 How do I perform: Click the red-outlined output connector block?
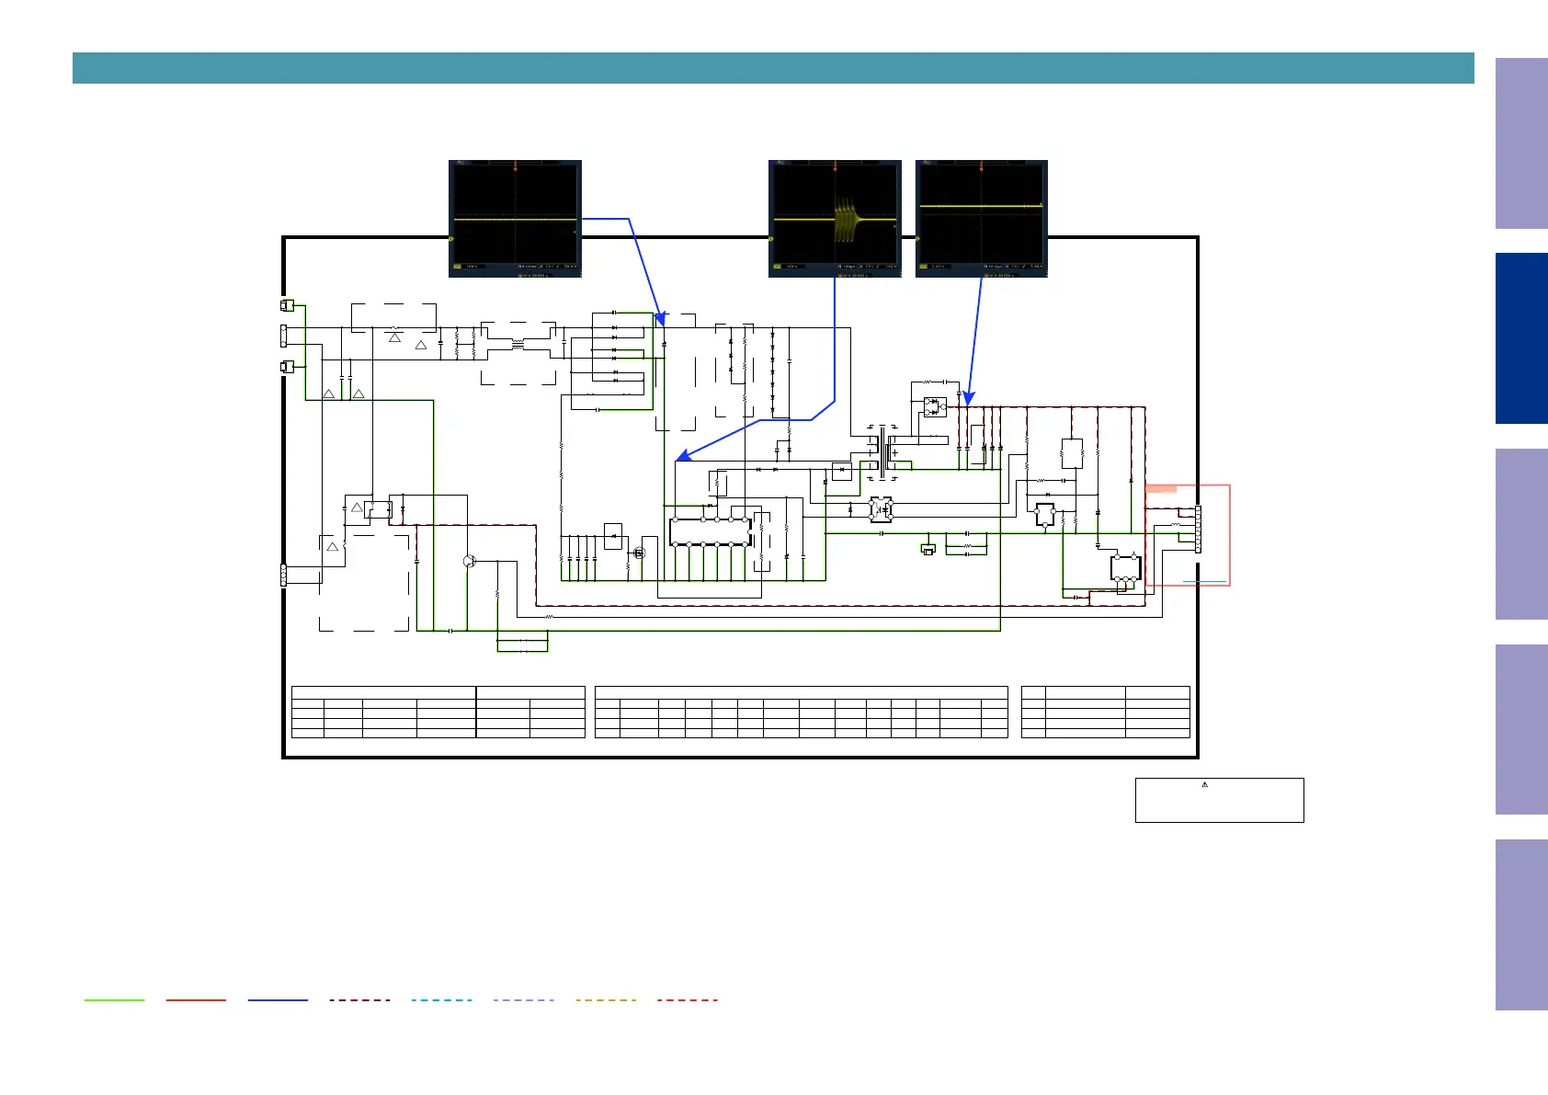click(1188, 535)
